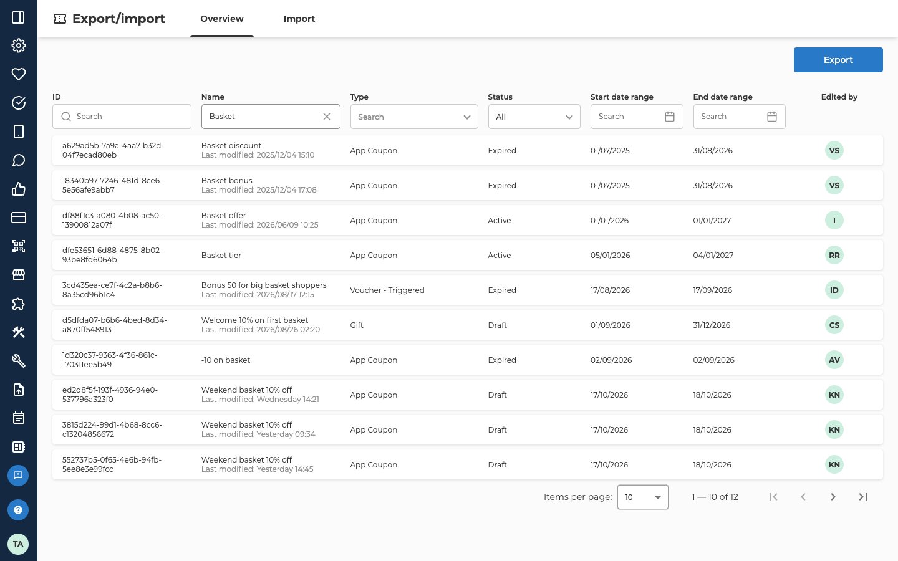The height and width of the screenshot is (561, 898).
Task: Open the Basket offer row
Action: point(468,220)
